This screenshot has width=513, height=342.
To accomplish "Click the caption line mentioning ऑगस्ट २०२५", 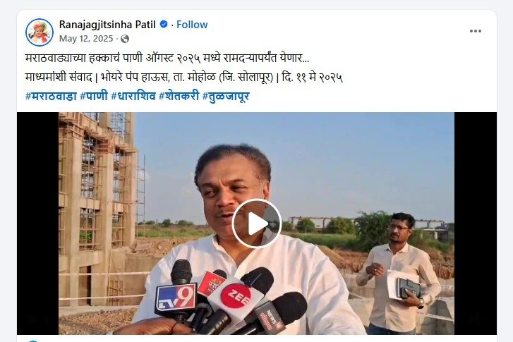I will 167,59.
